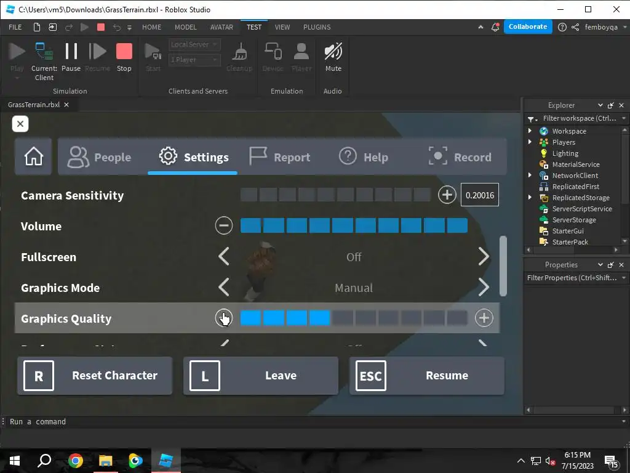Screen dimensions: 630x473
Task: Click the Filter Properties search field
Action: pos(572,278)
